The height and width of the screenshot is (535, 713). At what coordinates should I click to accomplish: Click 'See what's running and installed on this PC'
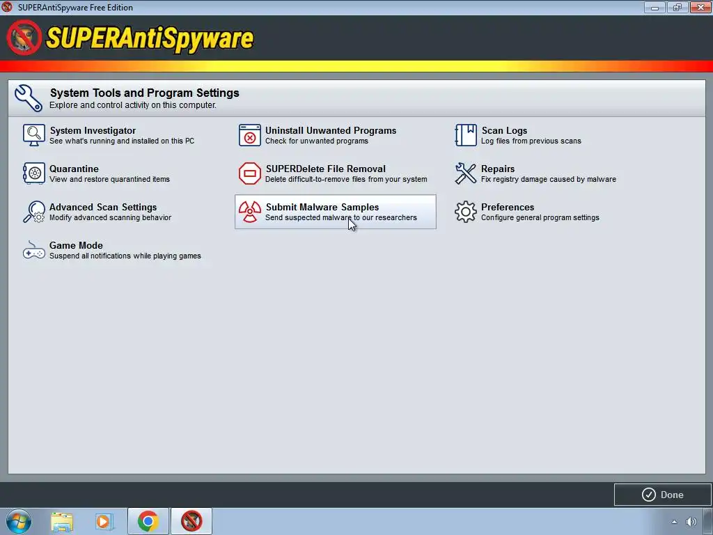pyautogui.click(x=122, y=141)
